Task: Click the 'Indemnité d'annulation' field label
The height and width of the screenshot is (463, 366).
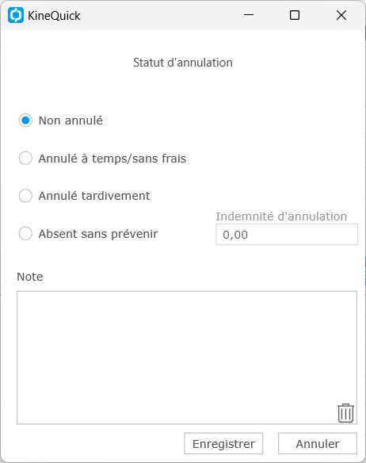Action: [x=281, y=216]
